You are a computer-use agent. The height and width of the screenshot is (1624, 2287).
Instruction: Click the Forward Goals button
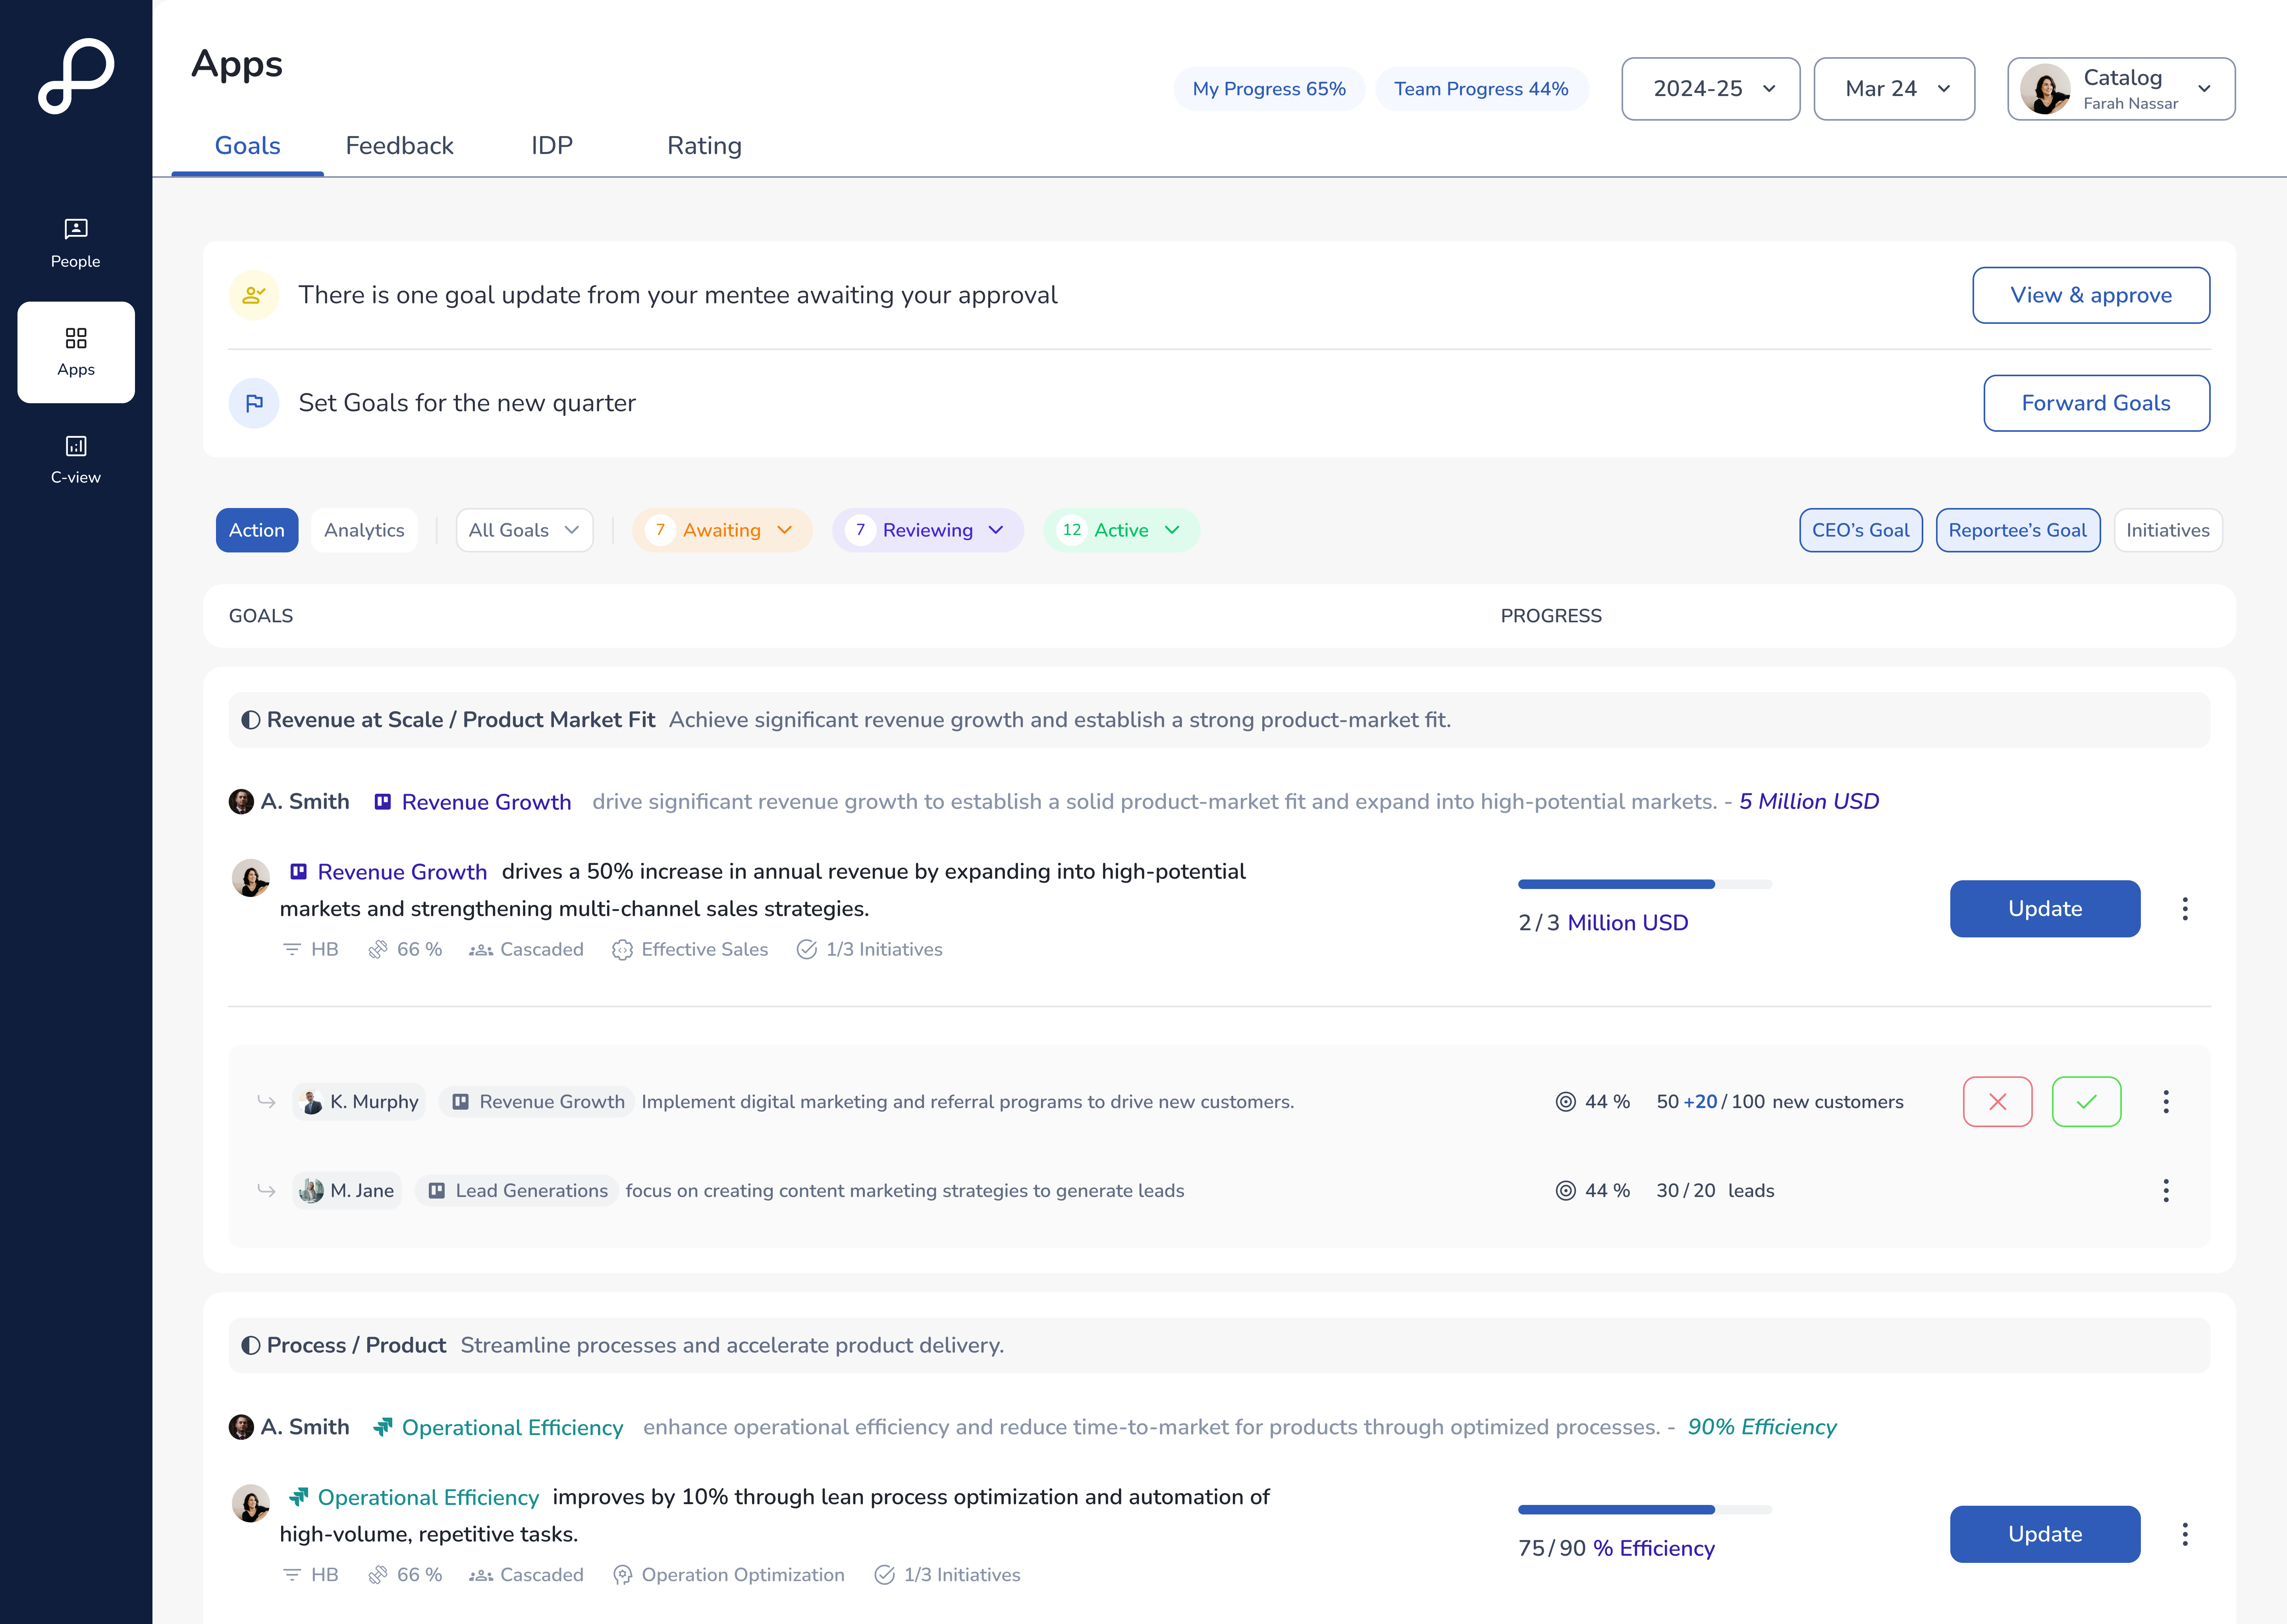point(2096,403)
